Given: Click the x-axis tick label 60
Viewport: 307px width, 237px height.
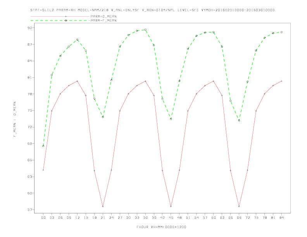Looking at the screenshot, I should (214, 218).
